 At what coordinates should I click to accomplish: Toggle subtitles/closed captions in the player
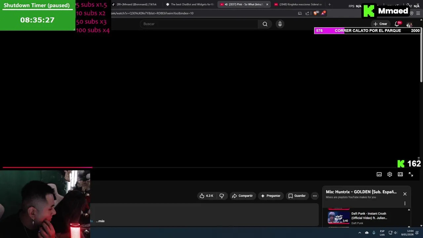pyautogui.click(x=379, y=174)
